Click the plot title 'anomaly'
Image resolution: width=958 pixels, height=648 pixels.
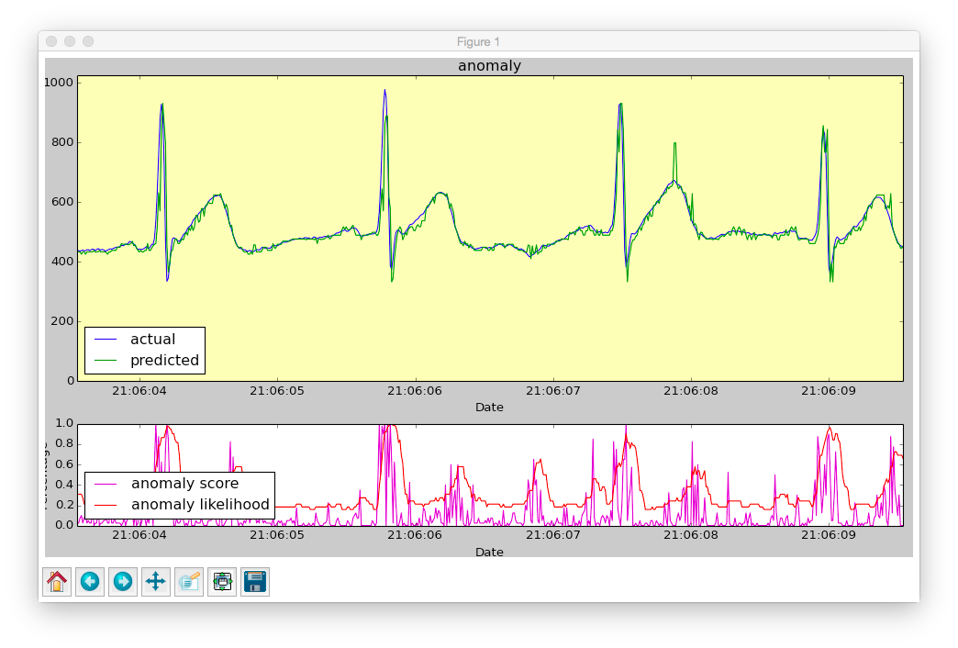[489, 65]
